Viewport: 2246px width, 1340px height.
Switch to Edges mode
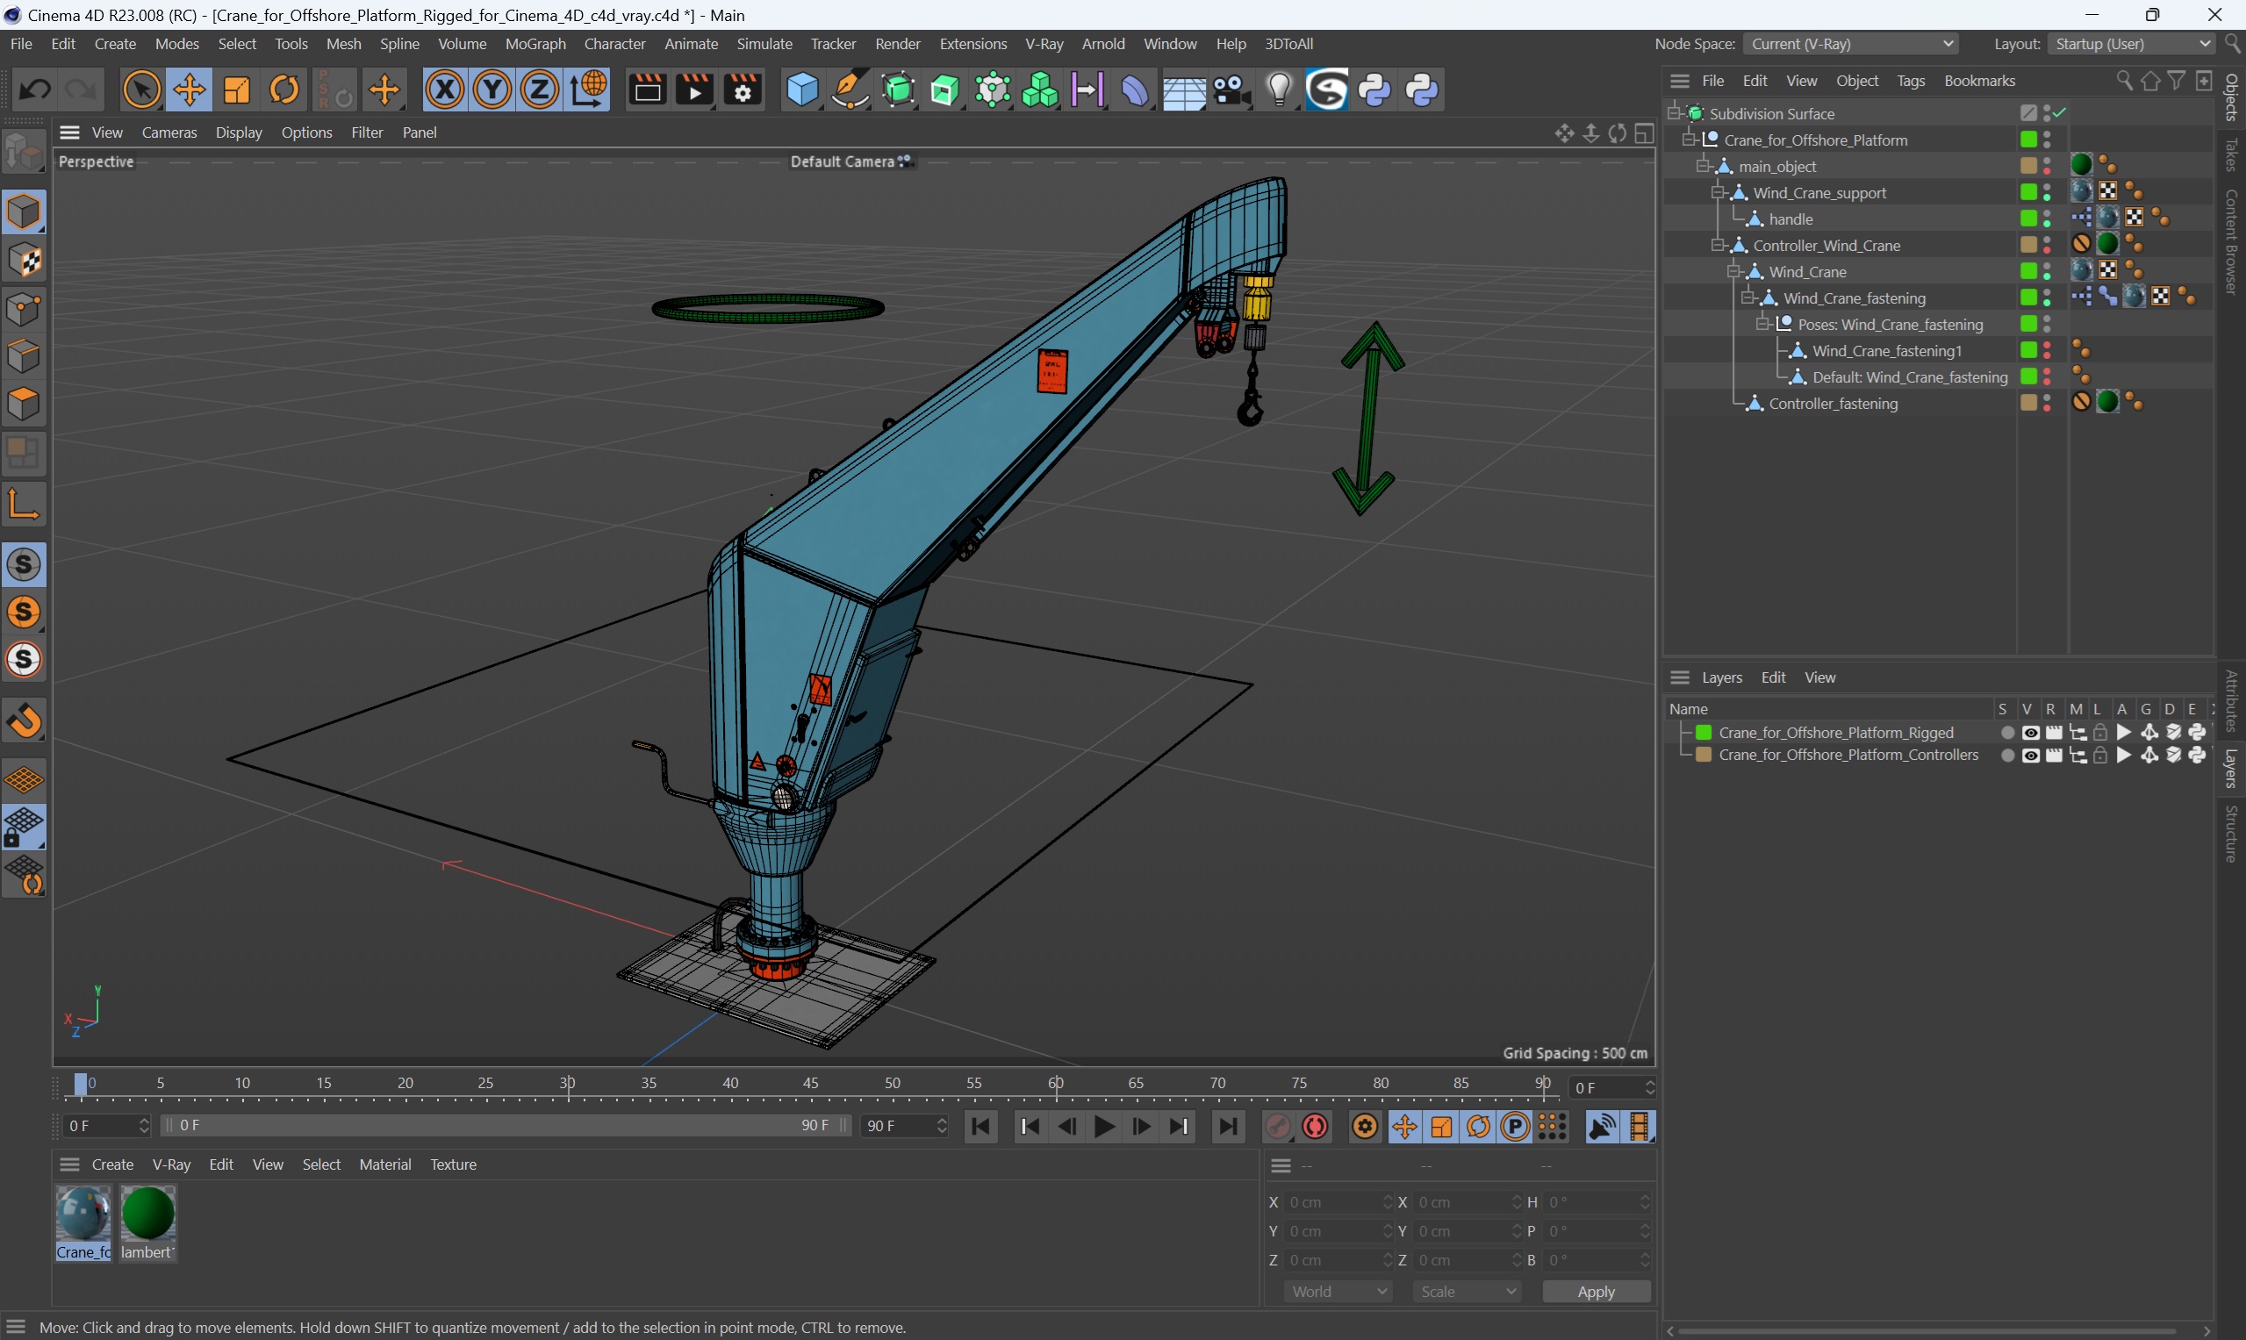pos(24,356)
